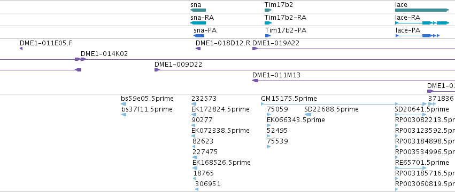Select the Tim17b2-PA label

click(x=286, y=30)
